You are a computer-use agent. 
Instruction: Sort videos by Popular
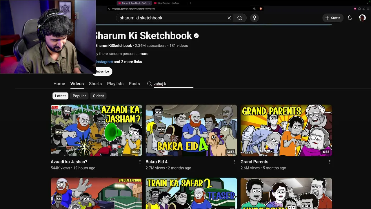pos(79,96)
